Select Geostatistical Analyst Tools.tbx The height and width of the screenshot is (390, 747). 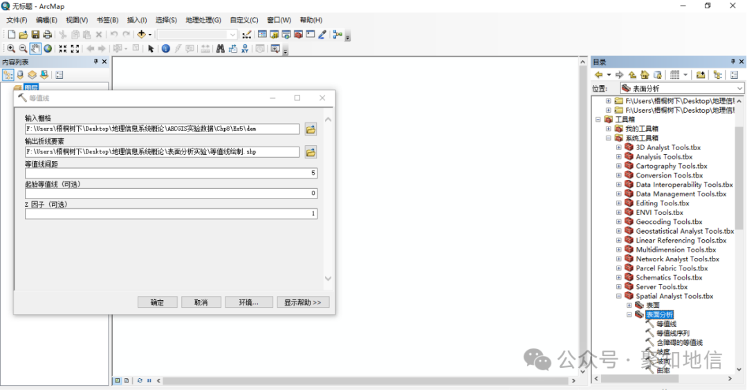pyautogui.click(x=685, y=231)
